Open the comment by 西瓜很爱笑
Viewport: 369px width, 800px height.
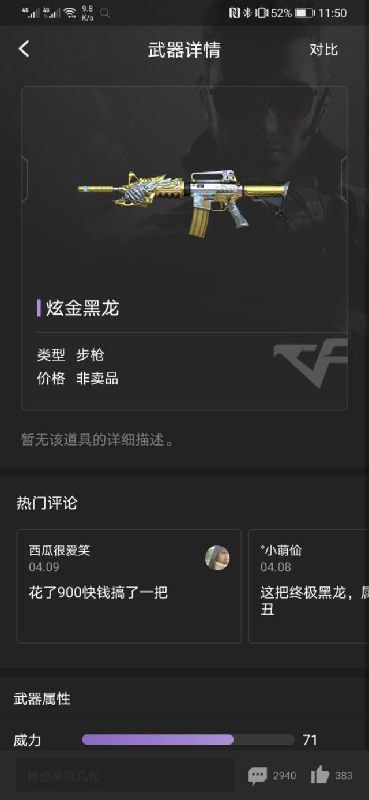click(x=129, y=586)
